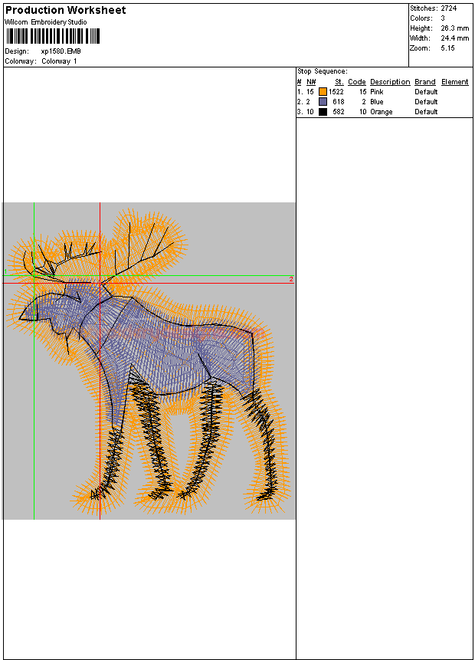Click stitch count '582' in row 3
475x660 pixels.
339,112
